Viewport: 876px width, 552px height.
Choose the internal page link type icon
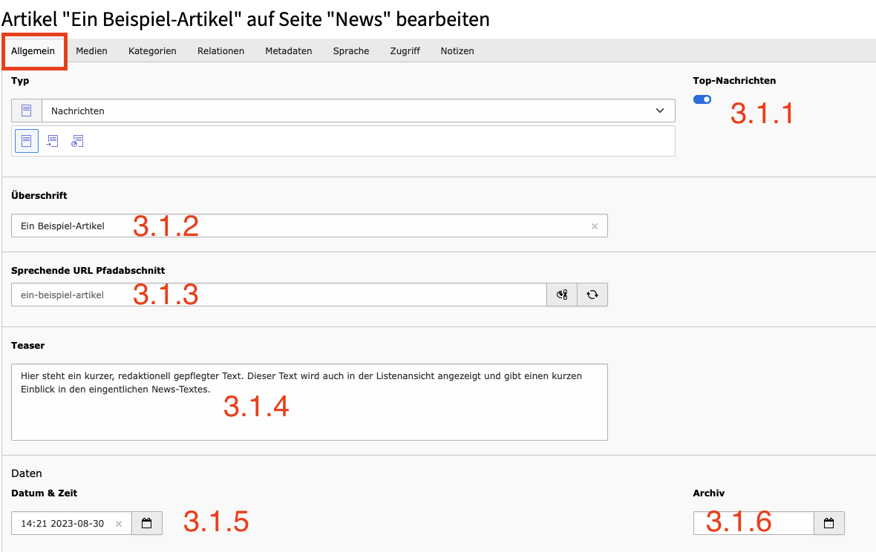(x=53, y=141)
